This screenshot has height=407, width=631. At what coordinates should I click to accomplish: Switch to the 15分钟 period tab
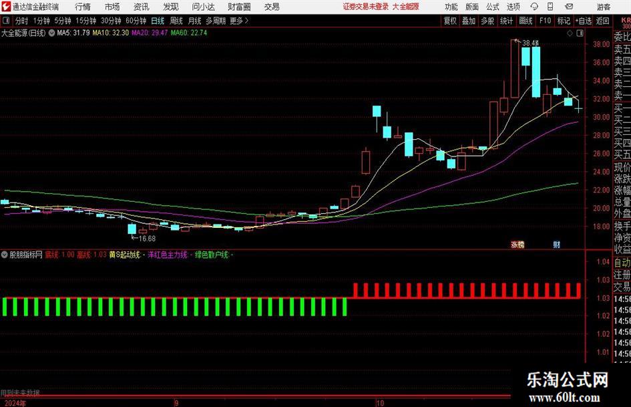click(86, 21)
